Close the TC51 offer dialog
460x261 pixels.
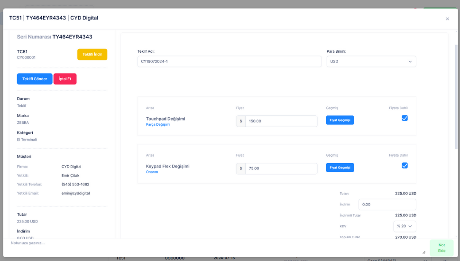click(x=447, y=19)
